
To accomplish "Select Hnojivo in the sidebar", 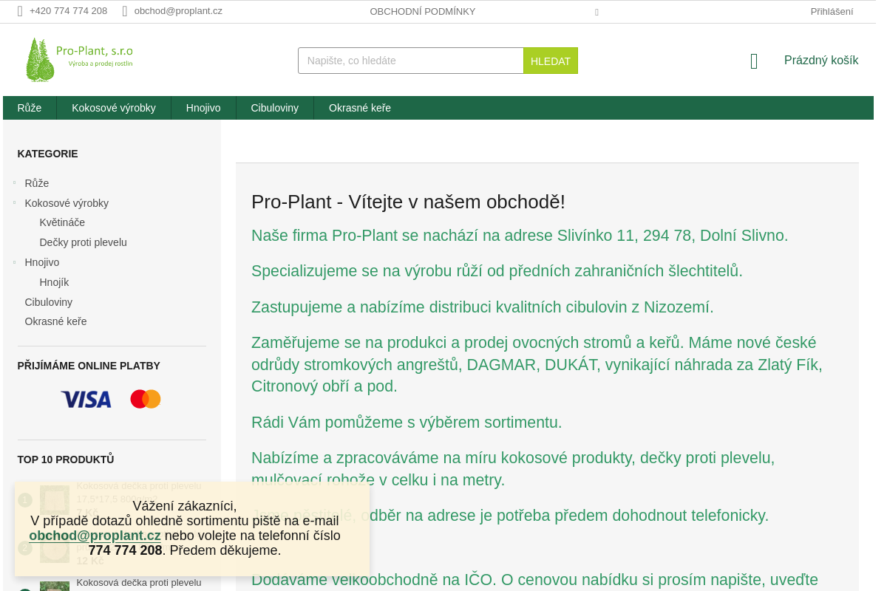I will (42, 262).
